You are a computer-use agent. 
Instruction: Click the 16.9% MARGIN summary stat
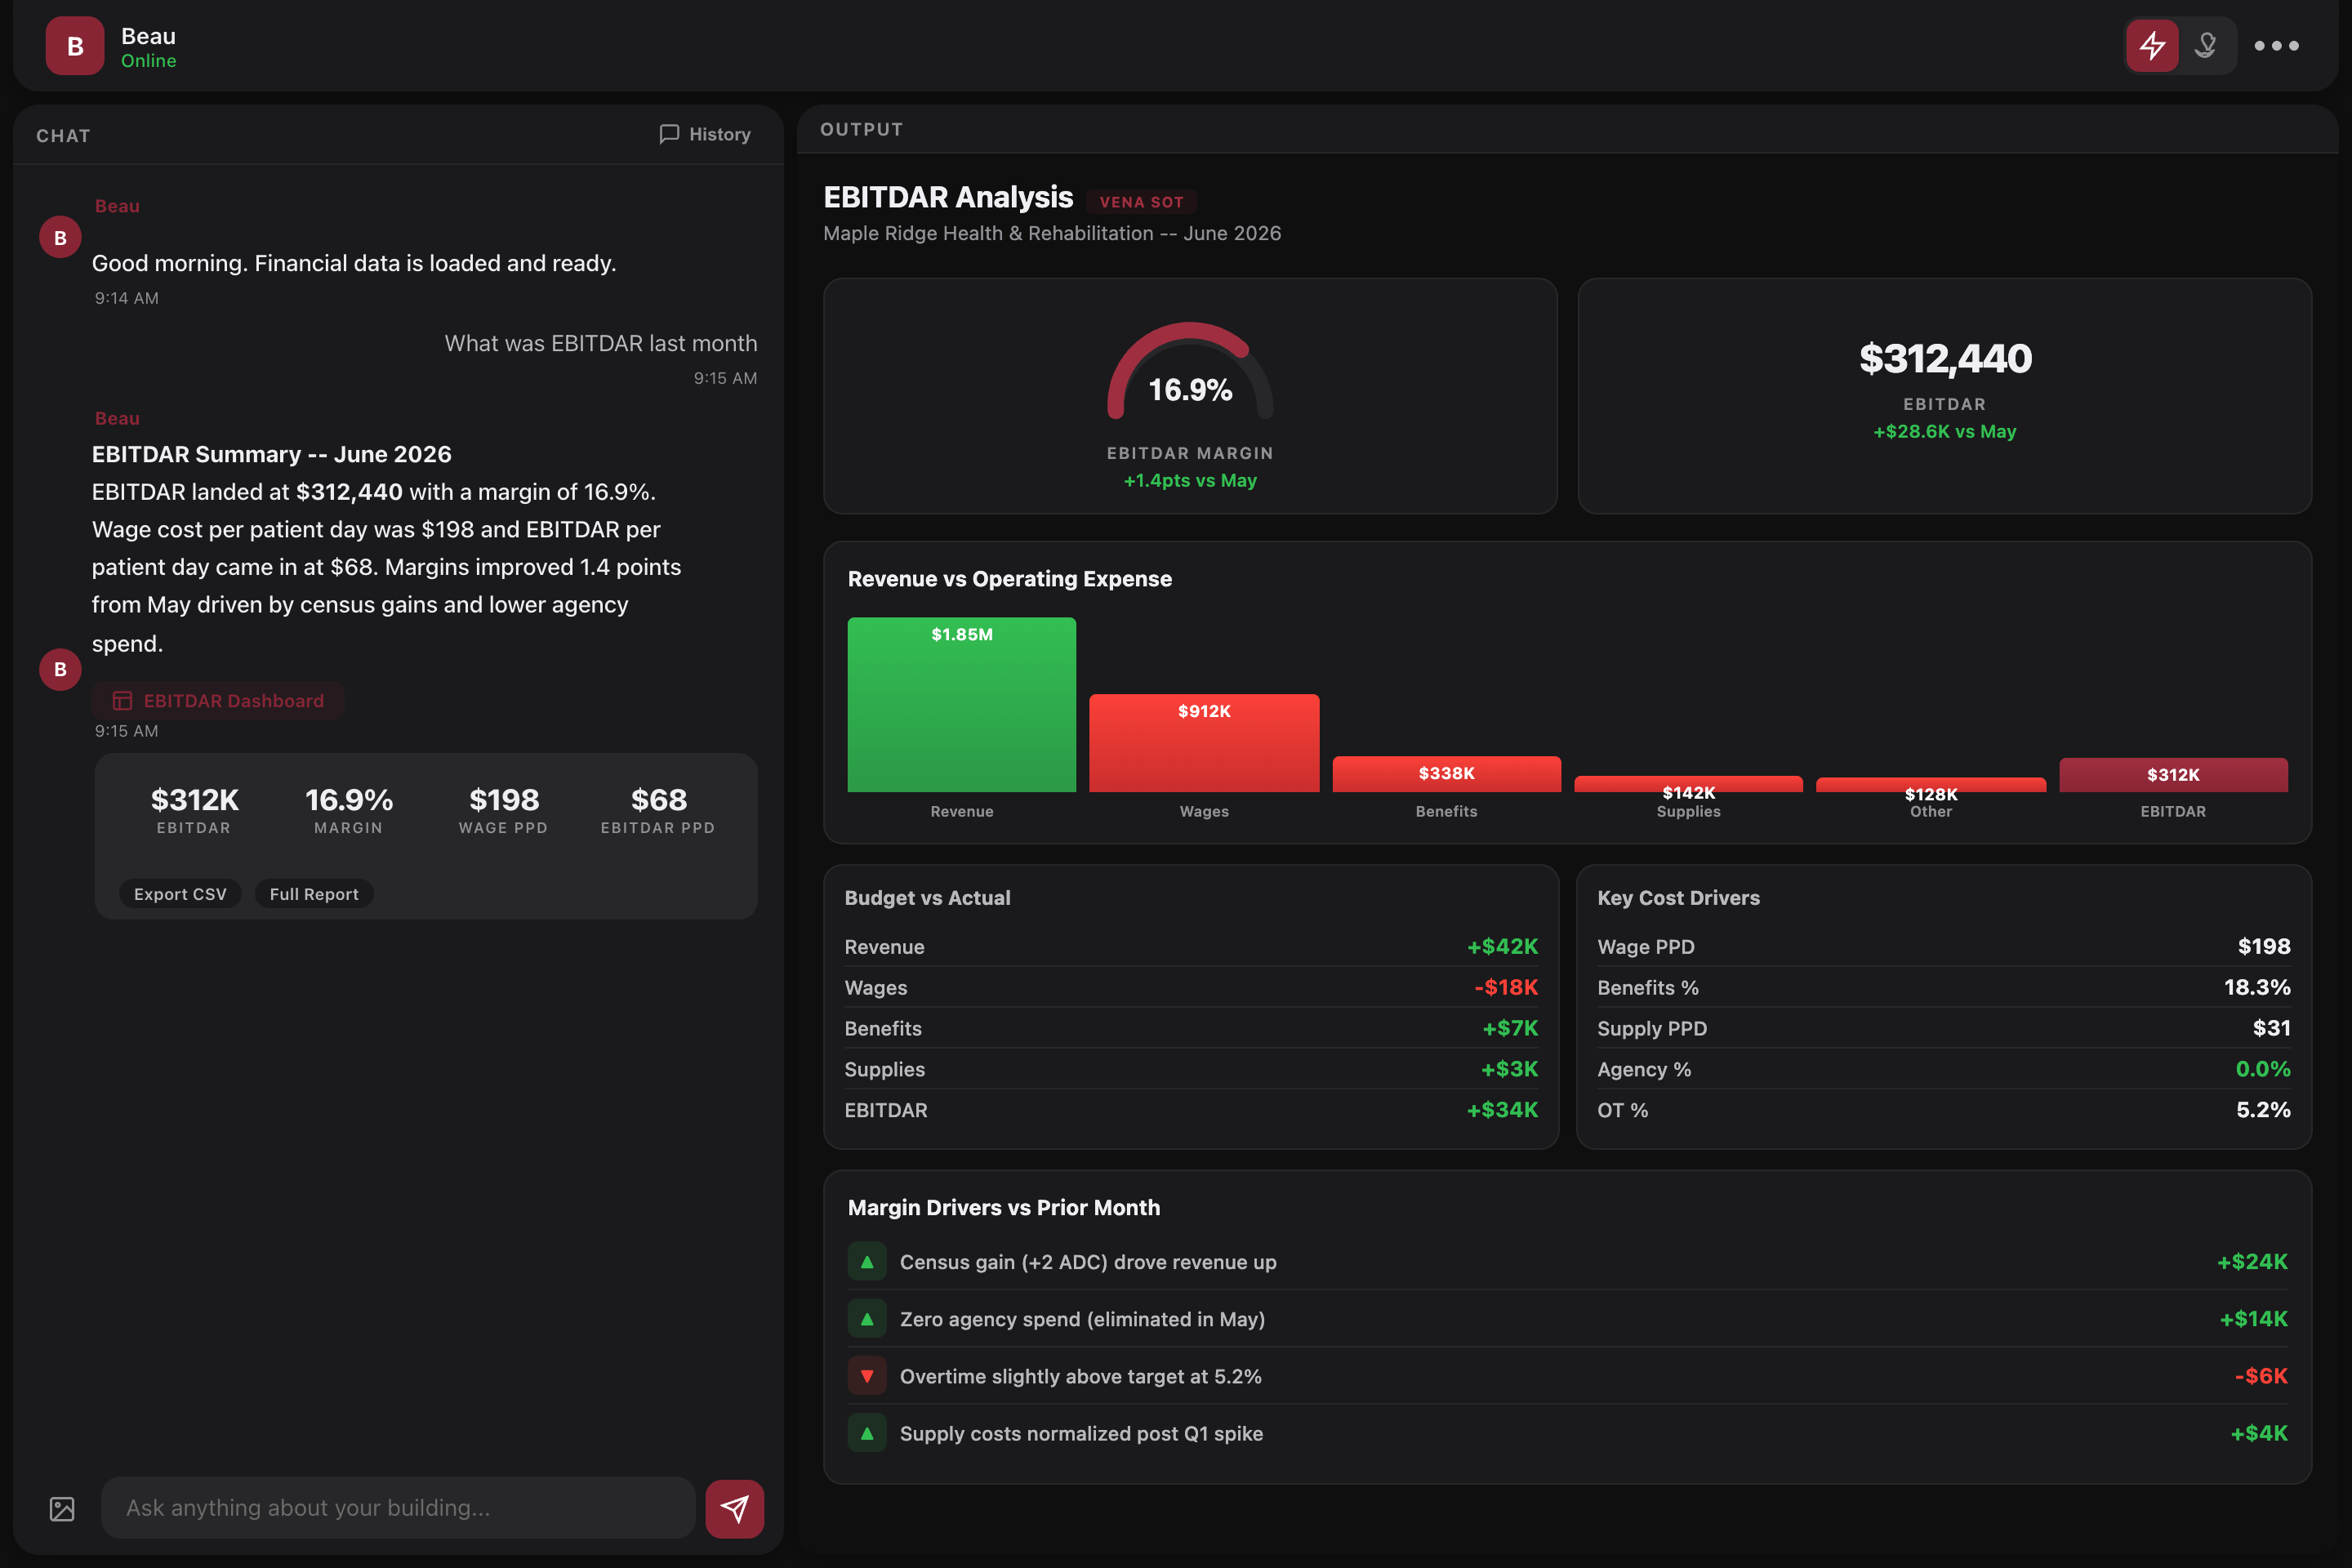click(348, 810)
